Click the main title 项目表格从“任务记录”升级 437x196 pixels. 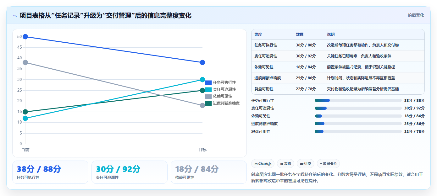pos(105,16)
